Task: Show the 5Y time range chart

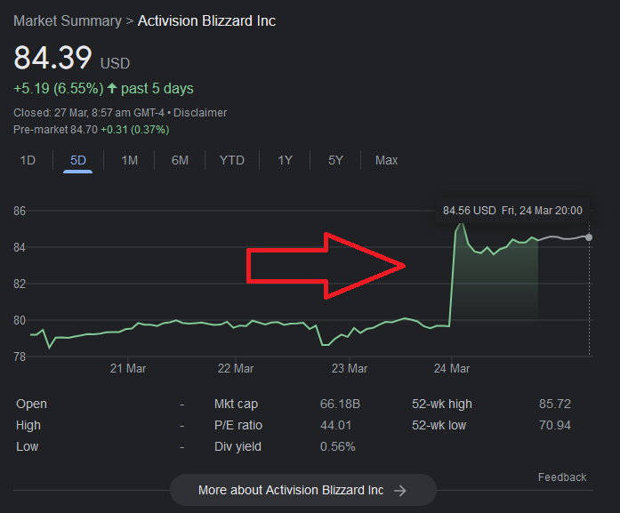Action: click(x=335, y=160)
